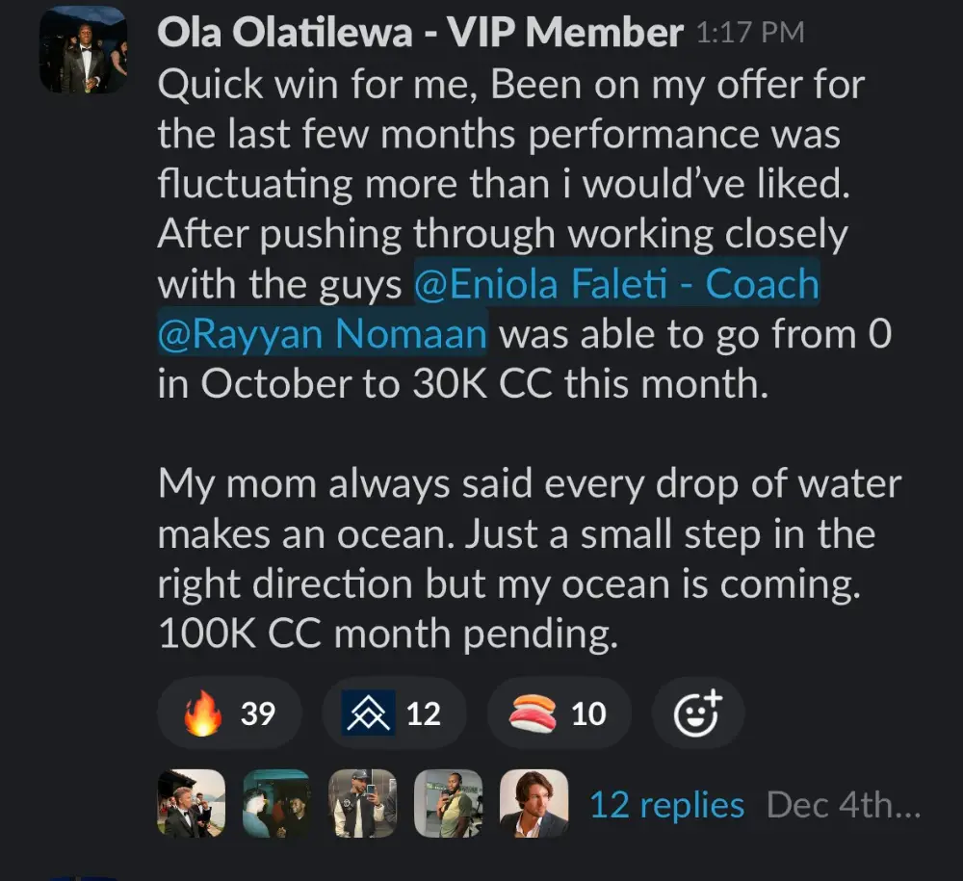Click the third replier avatar with cap
963x881 pixels.
click(362, 803)
